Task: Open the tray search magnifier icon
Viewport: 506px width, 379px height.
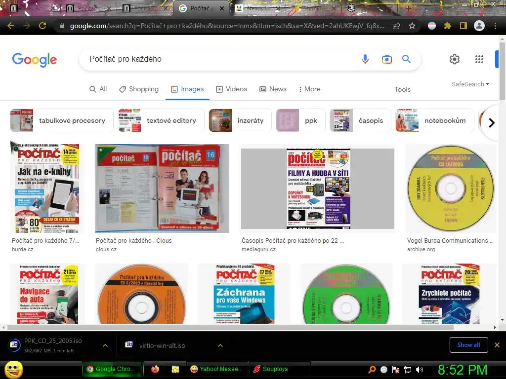Action: 372,370
